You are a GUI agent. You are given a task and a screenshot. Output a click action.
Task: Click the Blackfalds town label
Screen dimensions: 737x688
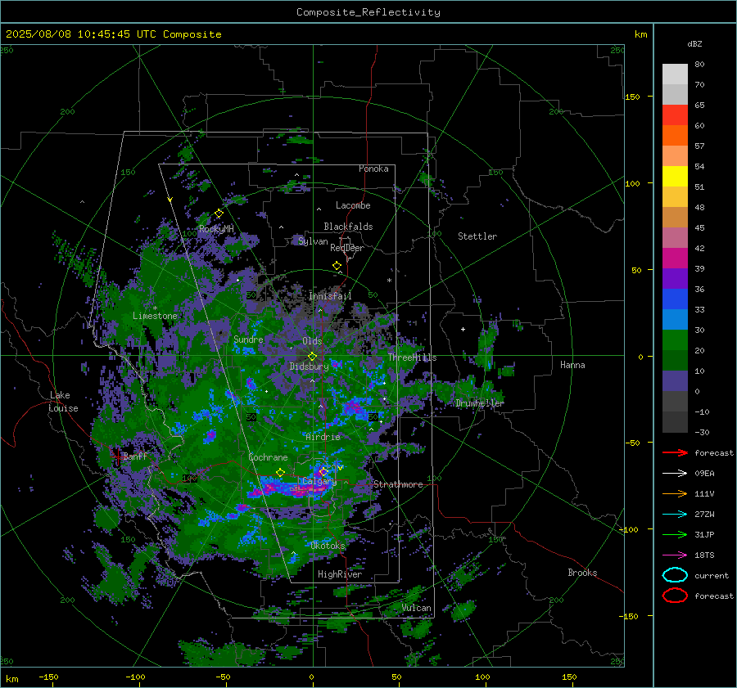point(348,227)
